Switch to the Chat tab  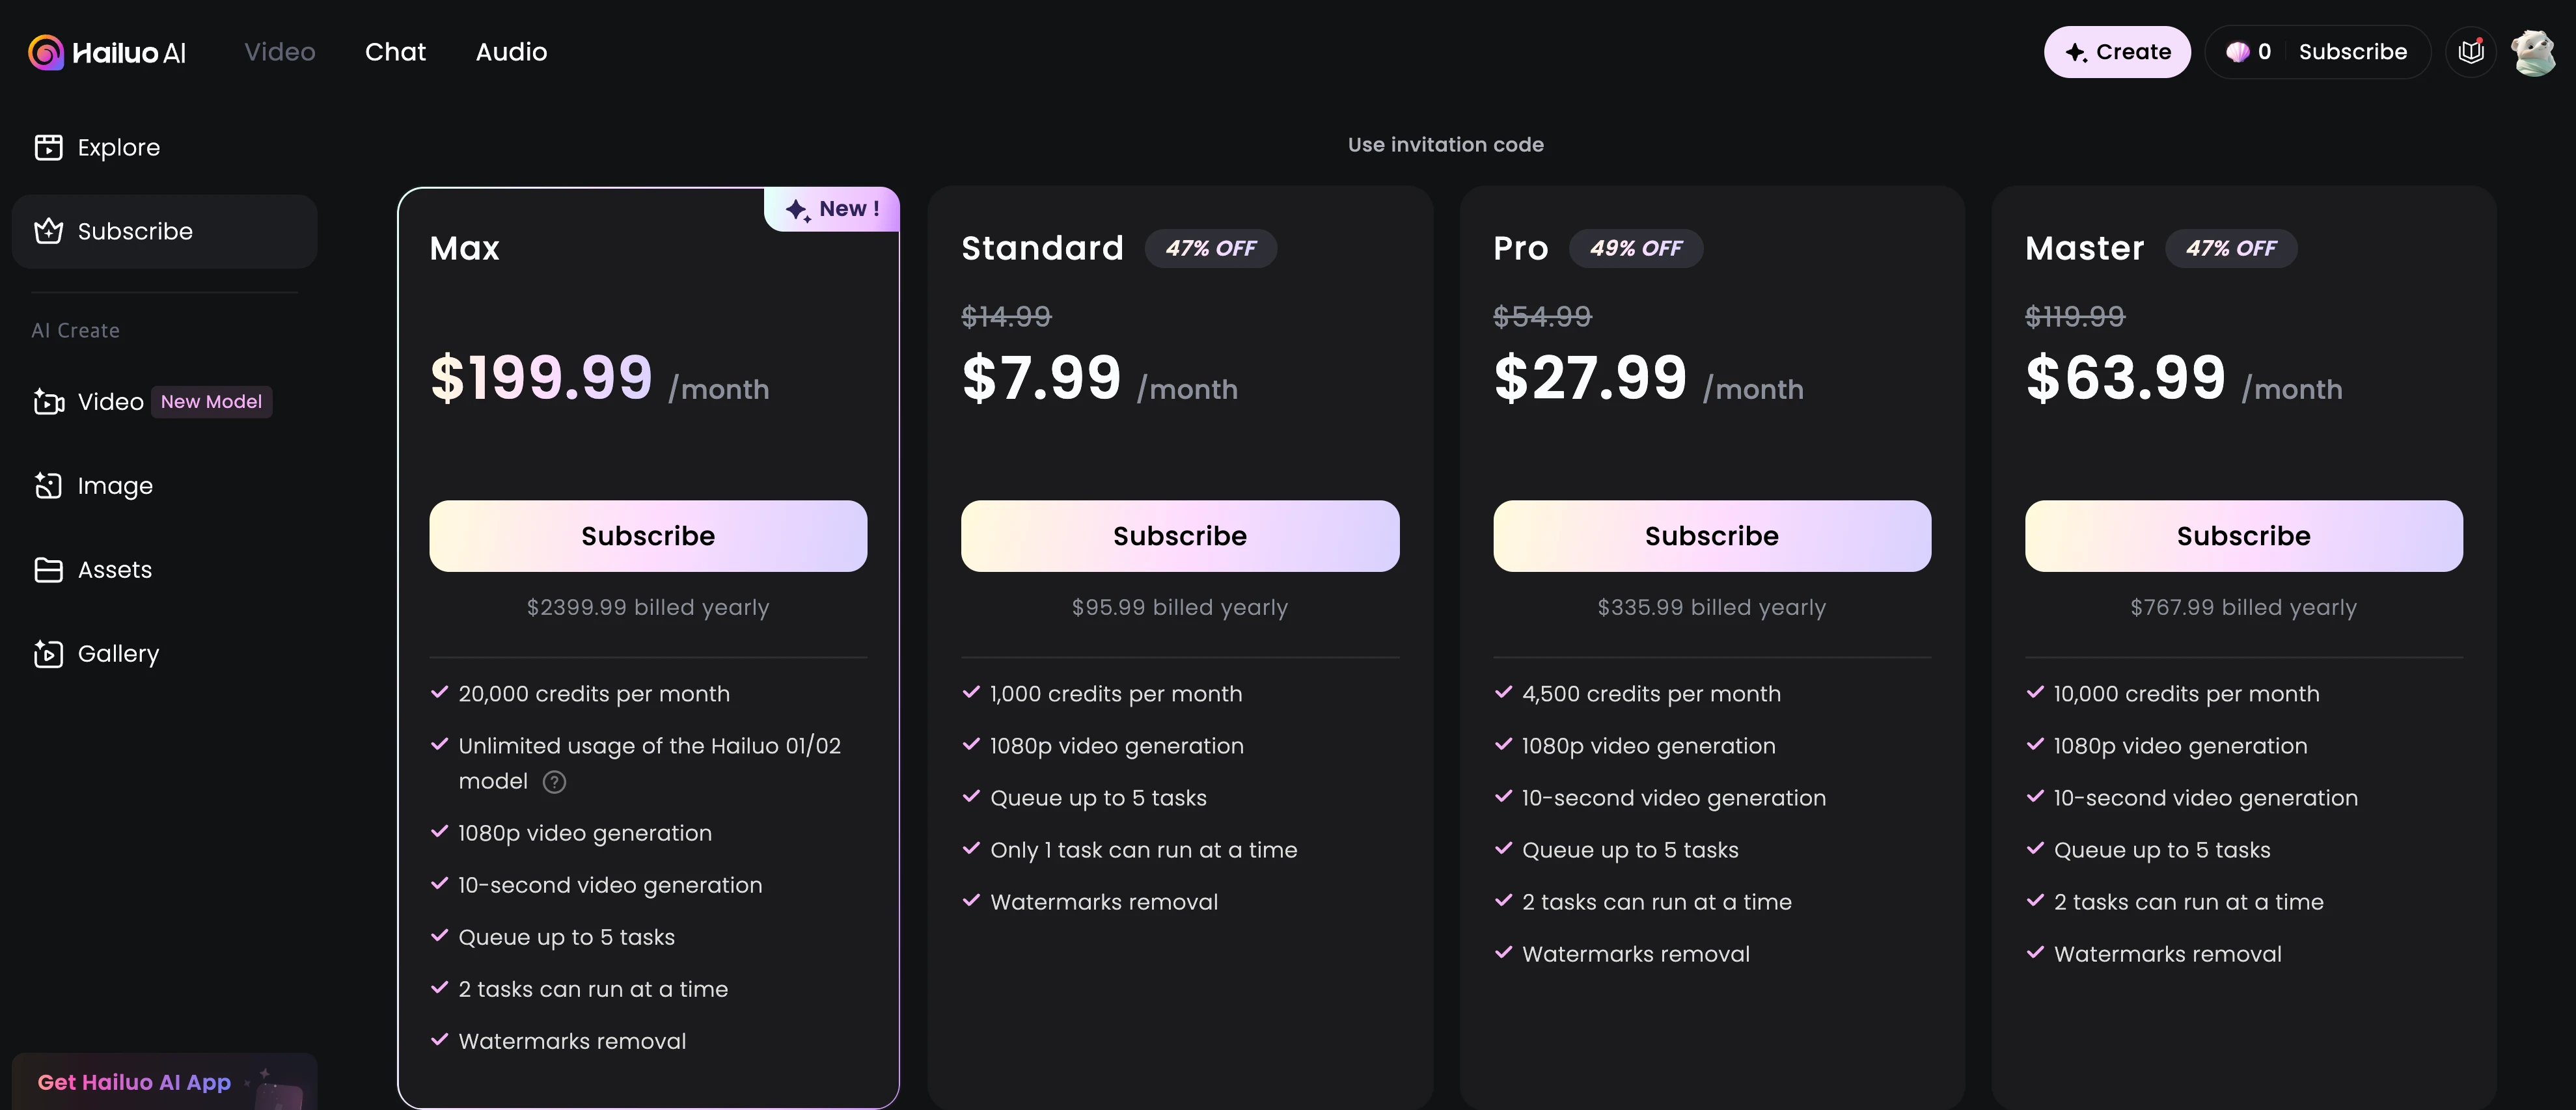(395, 52)
